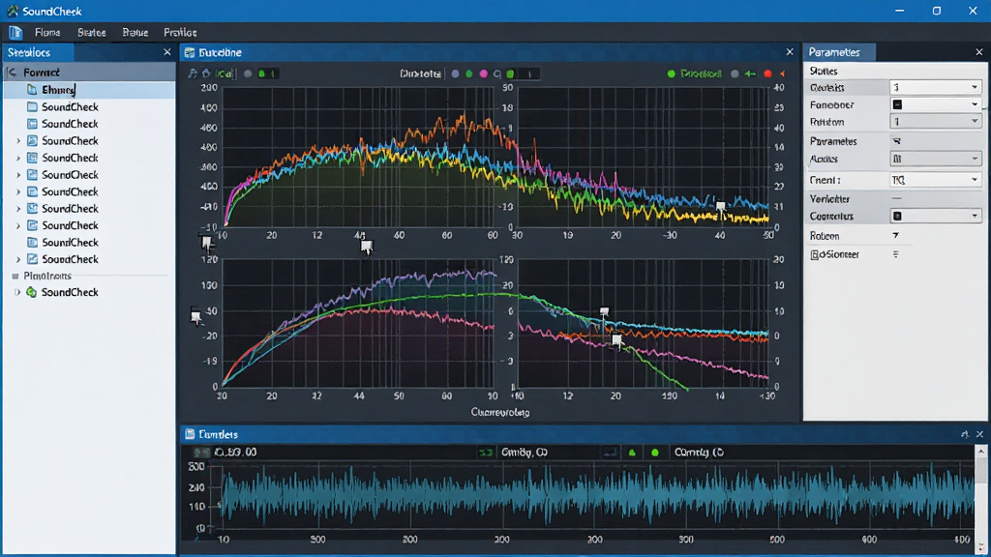991x557 pixels.
Task: Click the Cinxtette label in chart toolbar
Action: pyautogui.click(x=420, y=73)
